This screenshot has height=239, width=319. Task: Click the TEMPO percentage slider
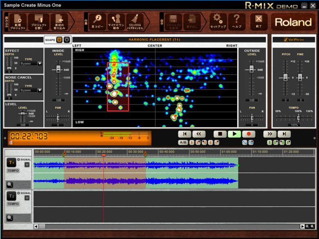pos(298,118)
